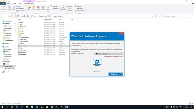The width and height of the screenshot is (194, 109).
Task: Select OneDrive in navigation pane
Action: pyautogui.click(x=7, y=44)
